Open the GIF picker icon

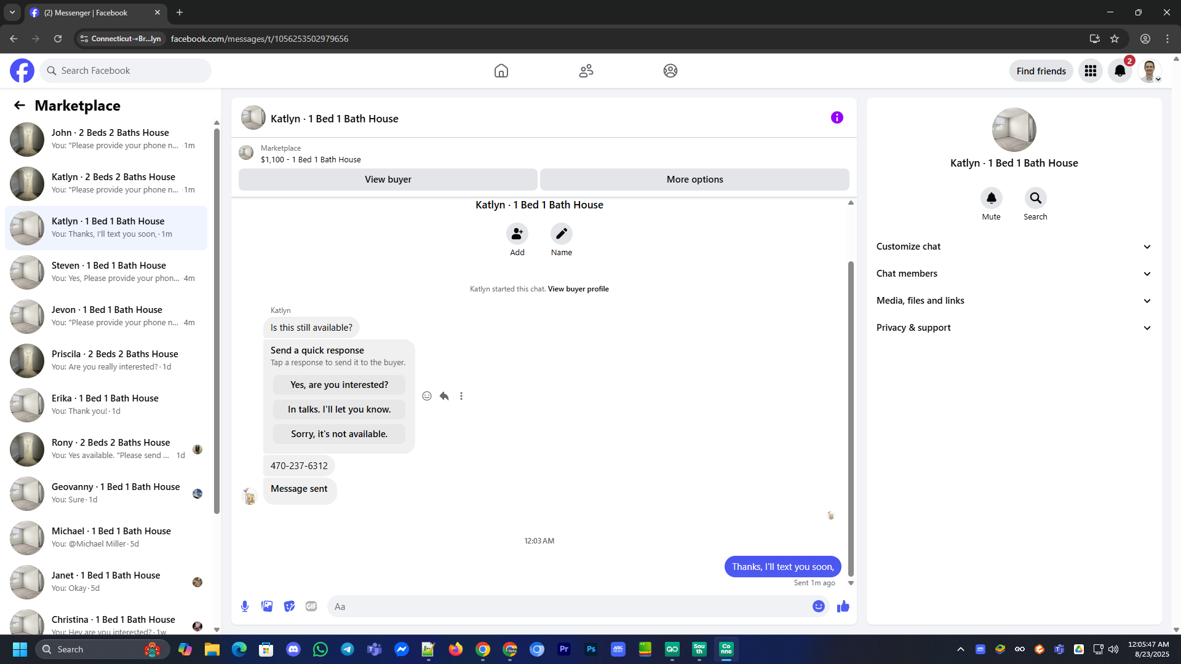pyautogui.click(x=311, y=606)
